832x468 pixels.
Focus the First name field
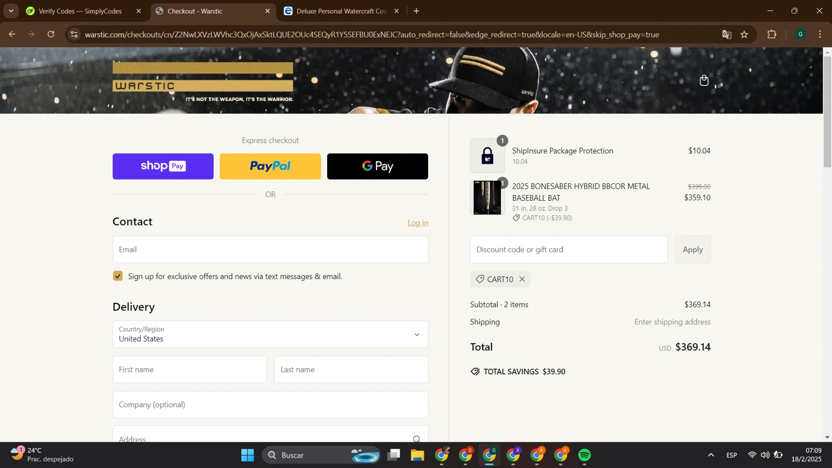(189, 369)
